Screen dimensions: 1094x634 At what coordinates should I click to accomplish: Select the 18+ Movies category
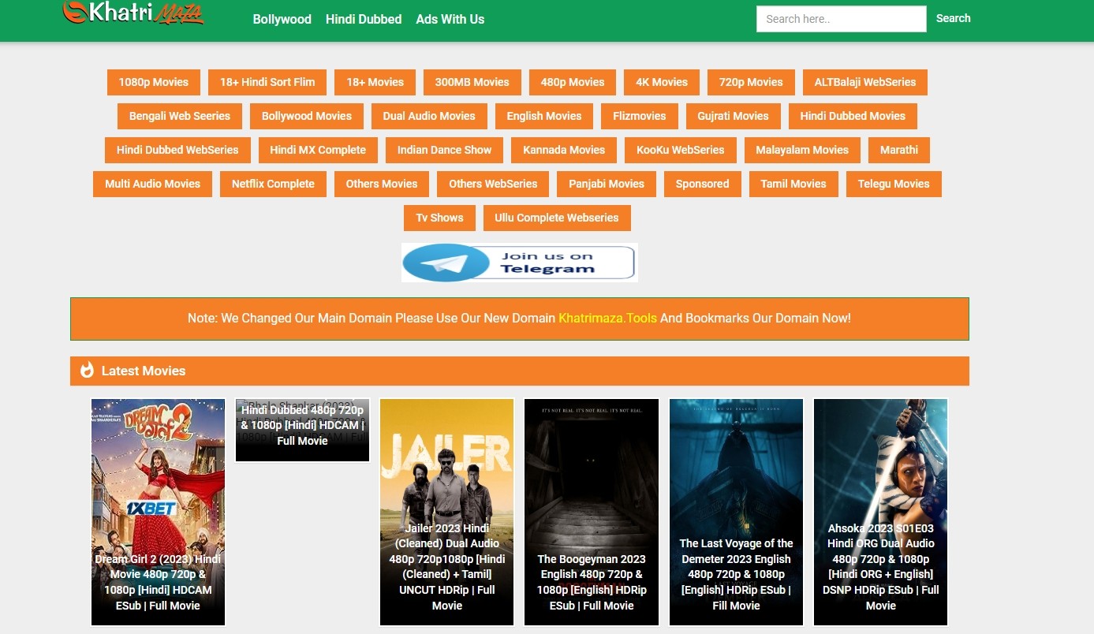pos(375,82)
